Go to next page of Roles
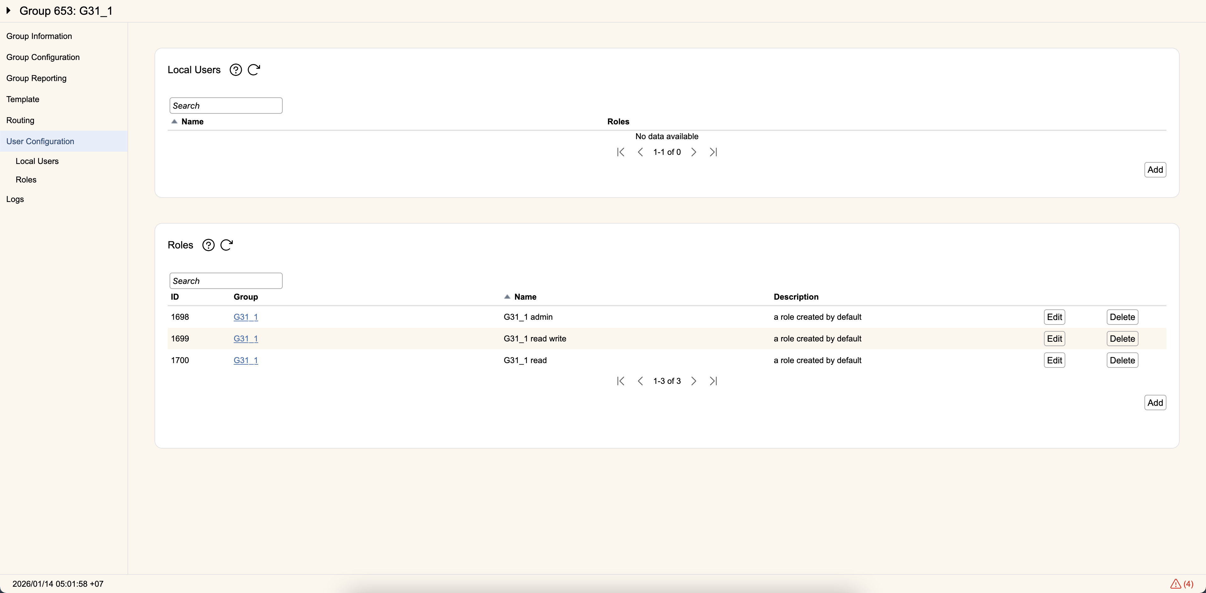This screenshot has width=1206, height=593. click(x=694, y=381)
